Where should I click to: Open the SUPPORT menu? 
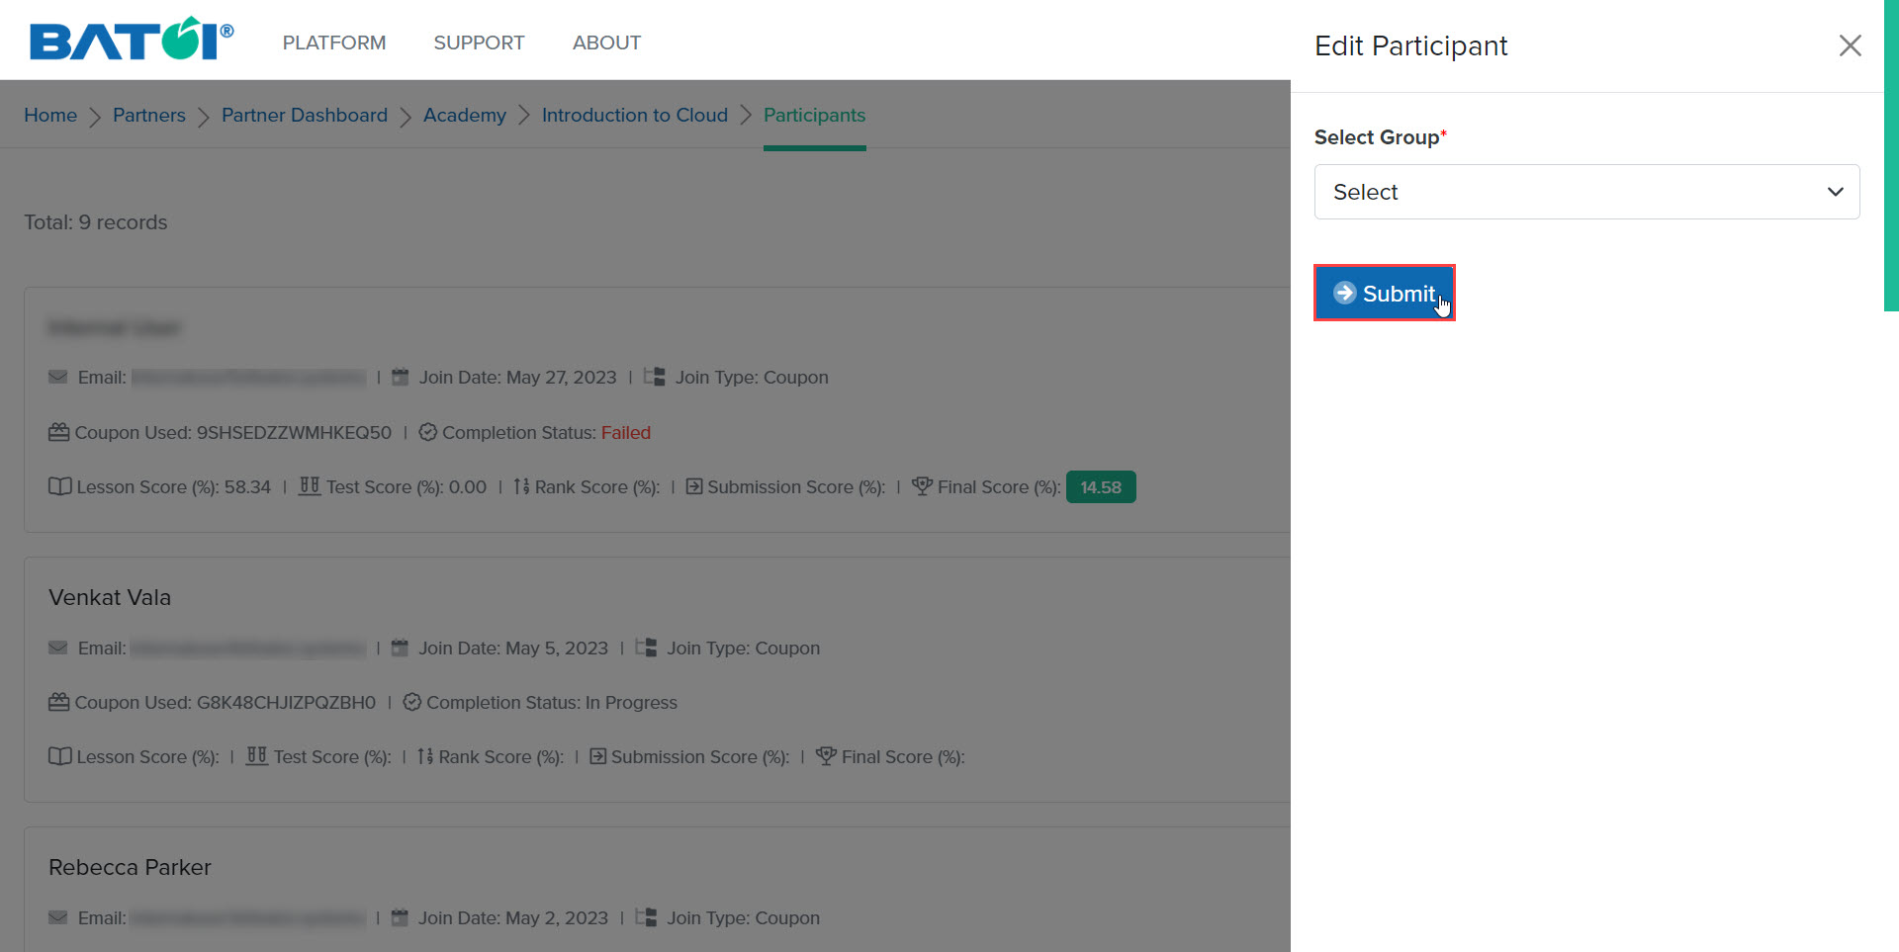(479, 43)
